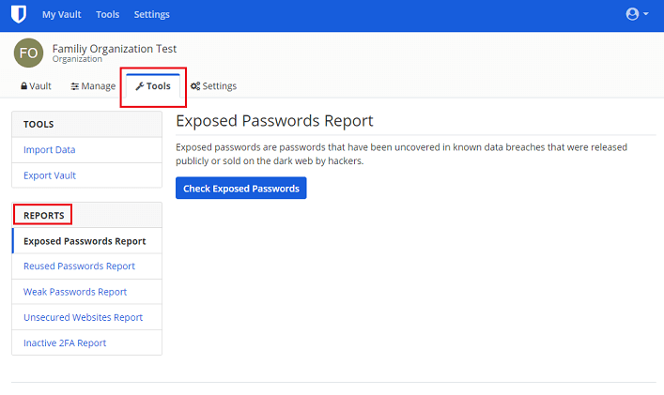664x395 pixels.
Task: Click the FO organization avatar
Action: click(x=28, y=53)
